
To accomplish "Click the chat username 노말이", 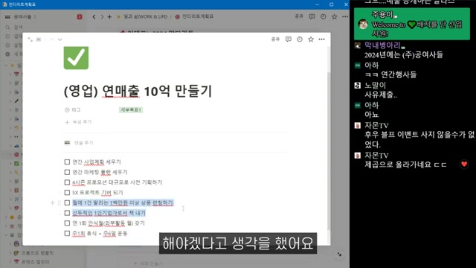I will click(x=375, y=86).
